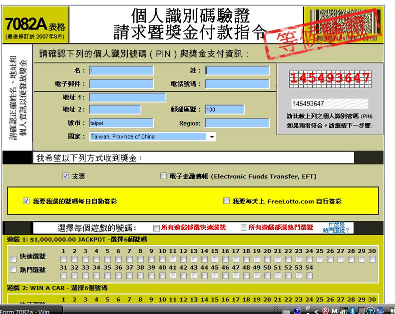This screenshot has height=314, width=395.
Task: Select number 30 in Game 1
Action: 372,259
